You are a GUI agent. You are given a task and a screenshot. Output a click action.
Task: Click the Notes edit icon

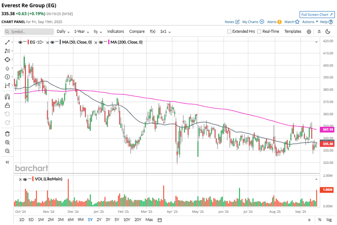tap(237, 22)
